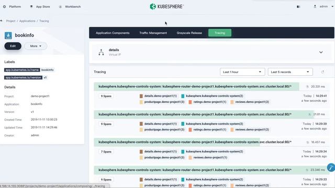This screenshot has height=188, width=335.
Task: Open the trace with 18.457 ms duration
Action: click(x=211, y=142)
